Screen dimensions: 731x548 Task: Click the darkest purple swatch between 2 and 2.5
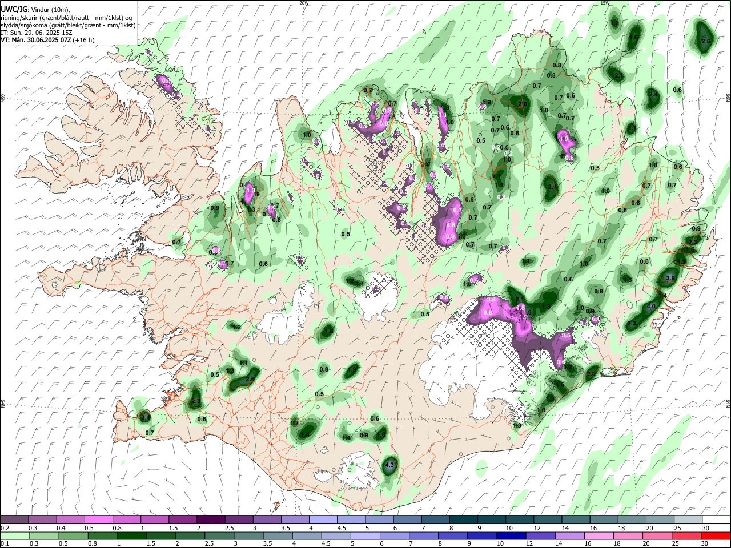pos(211,519)
